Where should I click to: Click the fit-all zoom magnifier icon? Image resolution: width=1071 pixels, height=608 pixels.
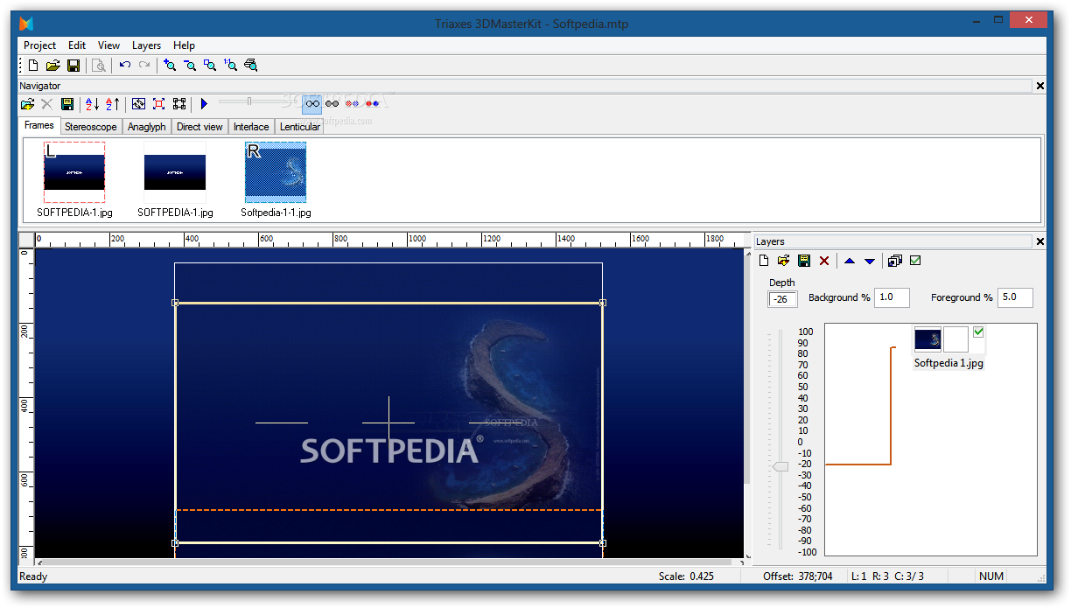[250, 65]
